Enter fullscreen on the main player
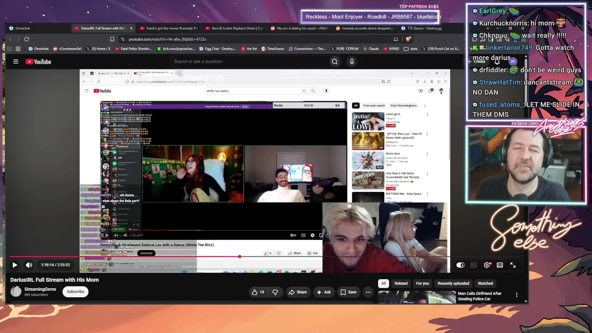This screenshot has width=592, height=333. coord(513,265)
